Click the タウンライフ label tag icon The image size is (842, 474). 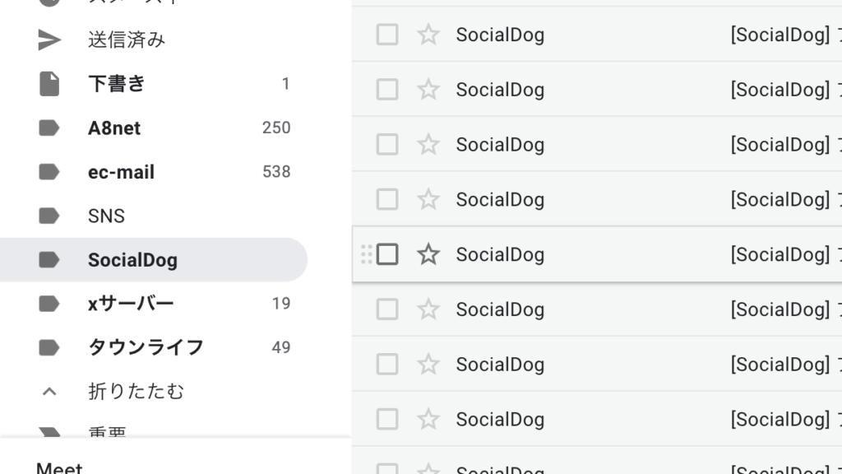pos(49,347)
